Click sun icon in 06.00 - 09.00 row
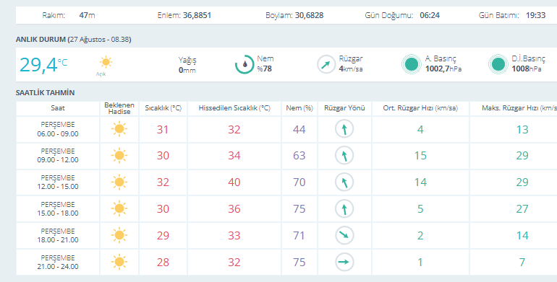The height and width of the screenshot is (282, 557). 119,129
